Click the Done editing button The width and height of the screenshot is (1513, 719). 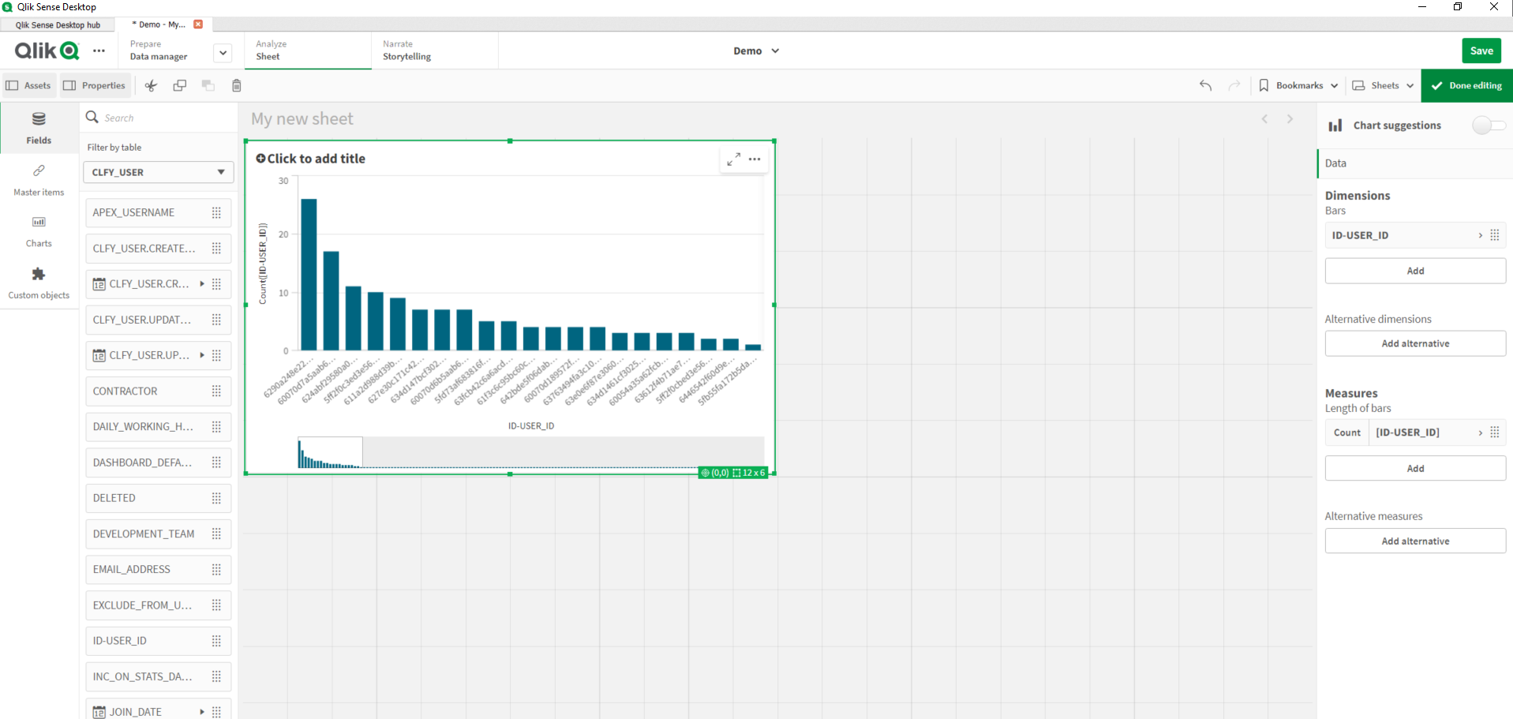tap(1466, 85)
